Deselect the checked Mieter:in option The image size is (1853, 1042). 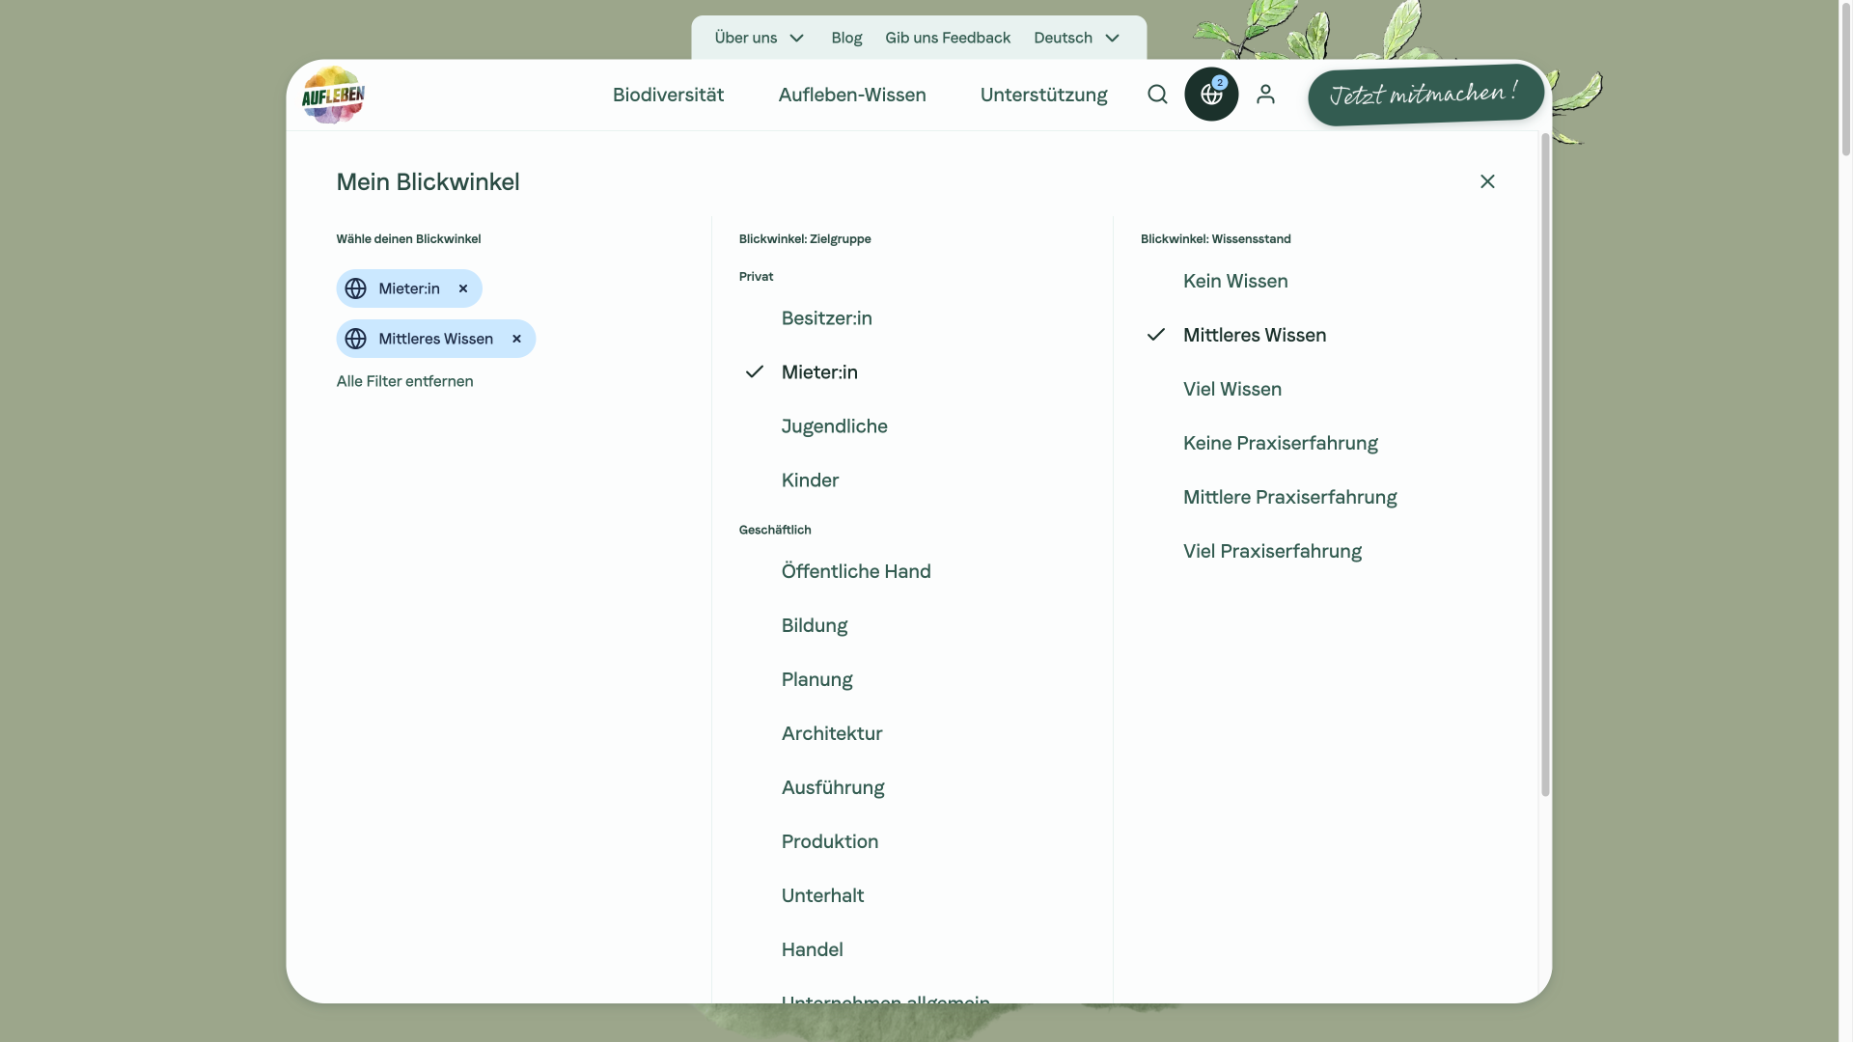click(x=818, y=372)
